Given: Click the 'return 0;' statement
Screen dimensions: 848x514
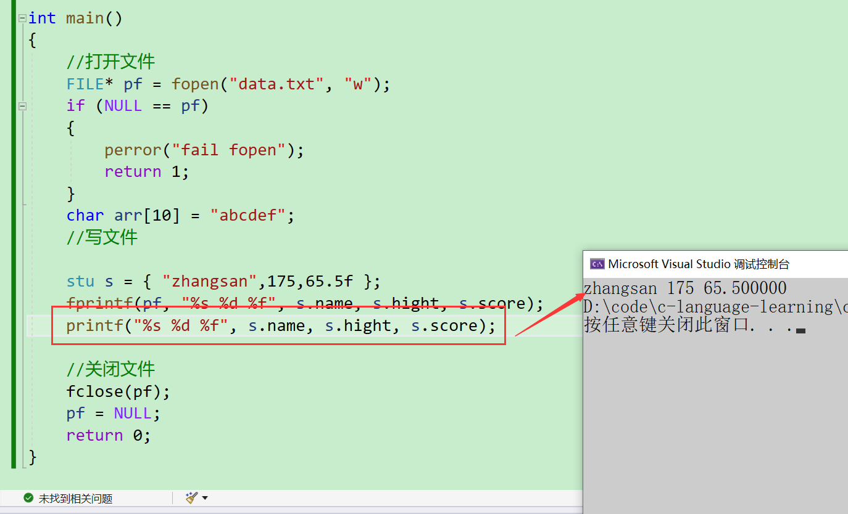Looking at the screenshot, I should coord(109,435).
